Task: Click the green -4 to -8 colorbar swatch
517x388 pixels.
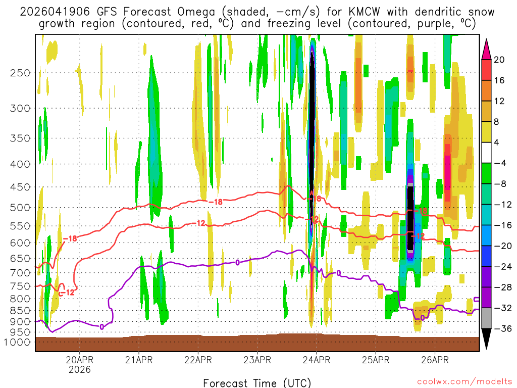Action: coord(486,173)
